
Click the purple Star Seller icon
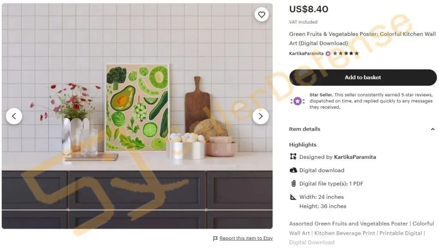298,101
